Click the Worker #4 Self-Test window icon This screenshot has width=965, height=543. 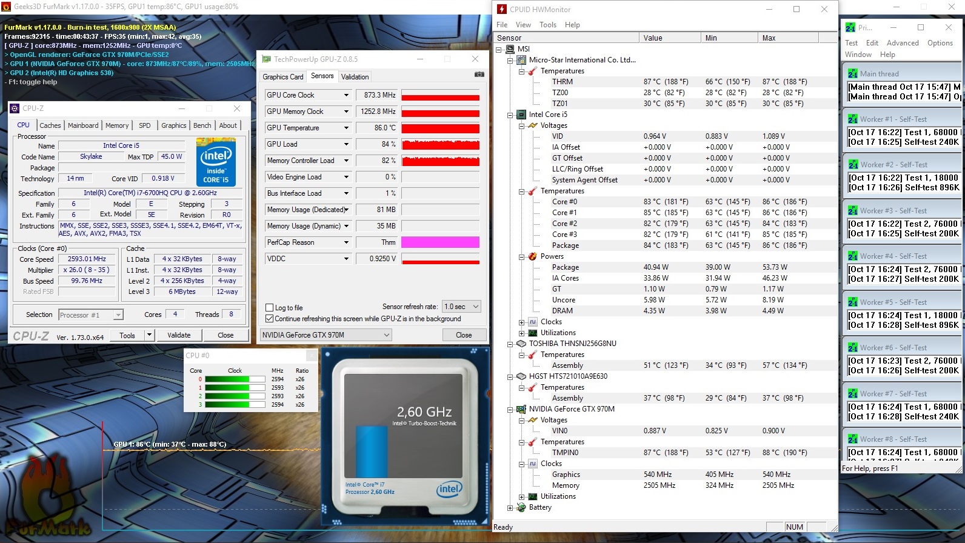tap(853, 256)
